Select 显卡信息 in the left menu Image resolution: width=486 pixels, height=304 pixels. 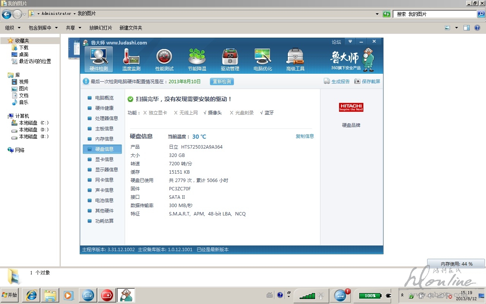point(104,159)
